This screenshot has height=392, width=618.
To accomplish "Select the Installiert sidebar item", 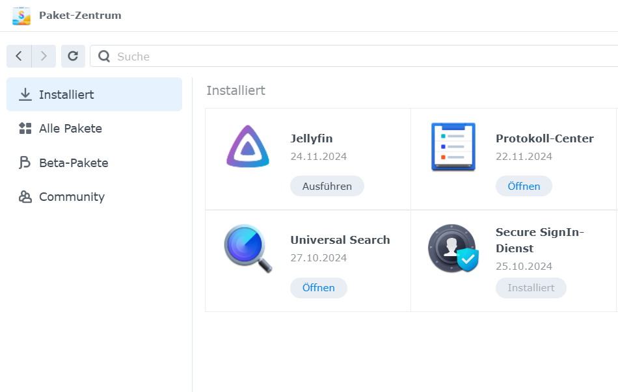I will pos(94,94).
